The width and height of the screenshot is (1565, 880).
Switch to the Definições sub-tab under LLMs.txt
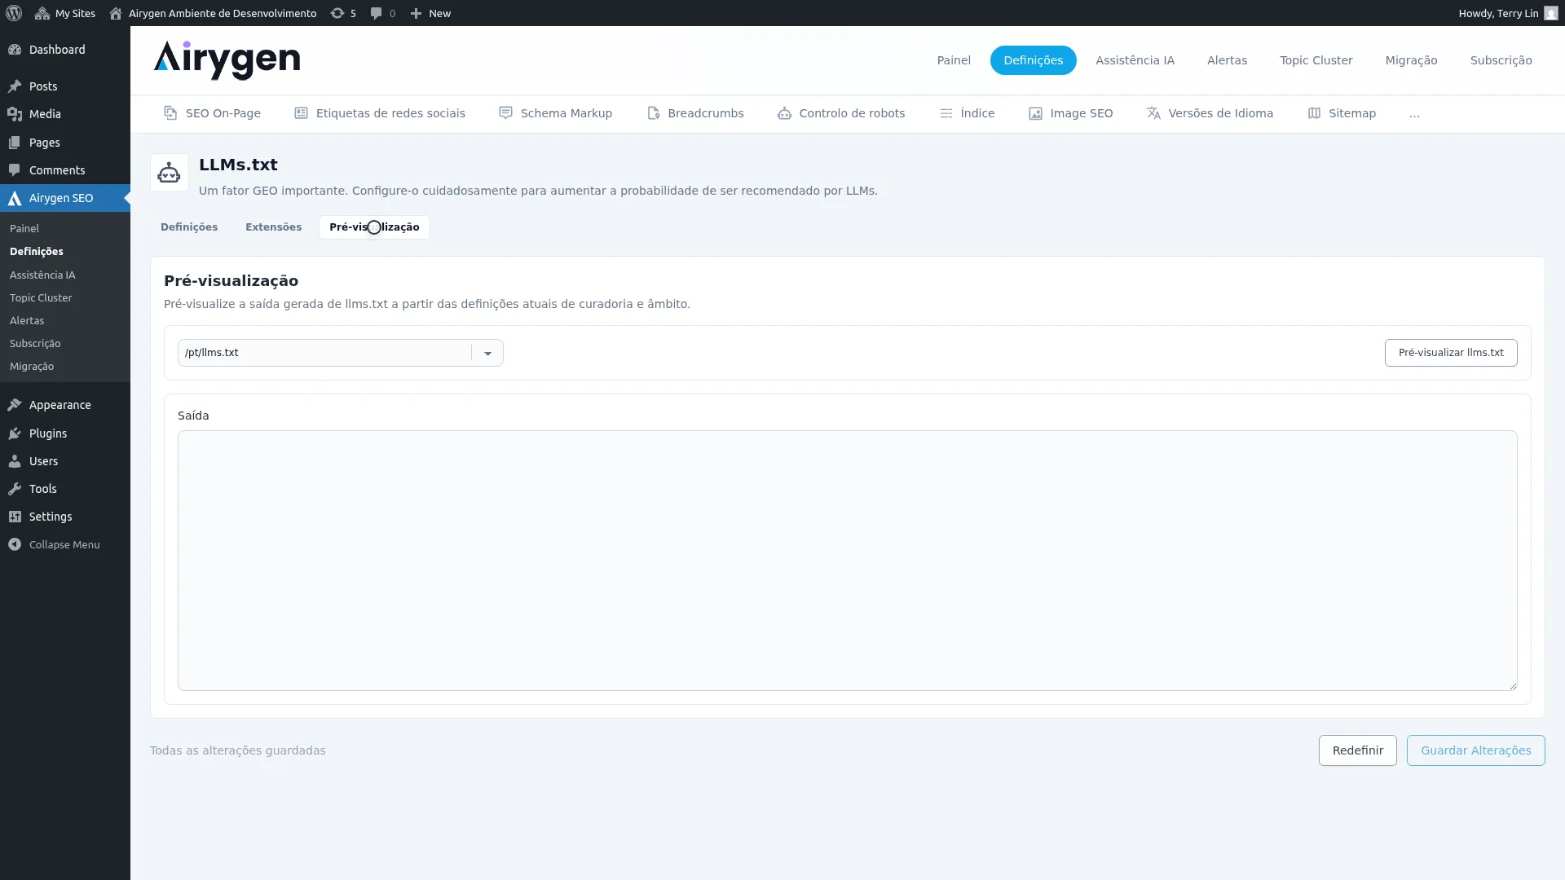coord(189,227)
